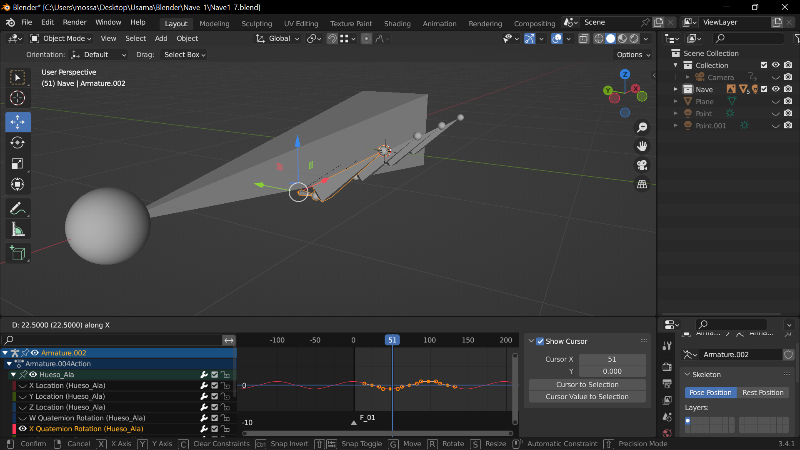Select the Rotate tool in toolbar
This screenshot has width=800, height=450.
point(17,143)
